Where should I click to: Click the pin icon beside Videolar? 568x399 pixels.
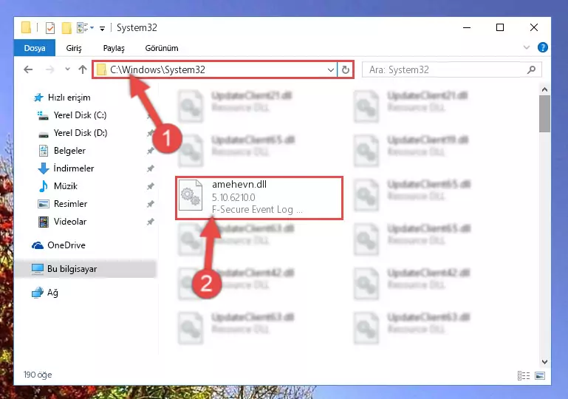pyautogui.click(x=151, y=222)
